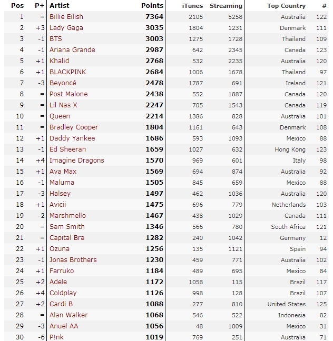Select the Ariana Grande link
333x341 pixels.
[72, 50]
